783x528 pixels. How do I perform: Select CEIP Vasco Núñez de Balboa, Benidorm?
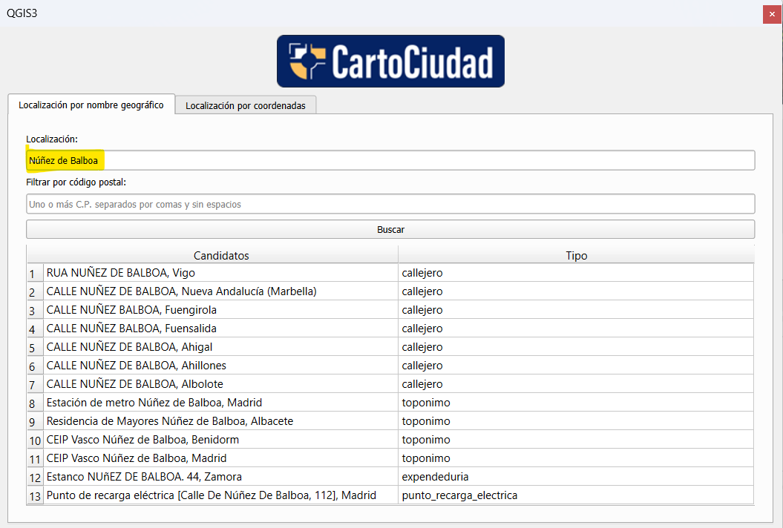pyautogui.click(x=220, y=440)
